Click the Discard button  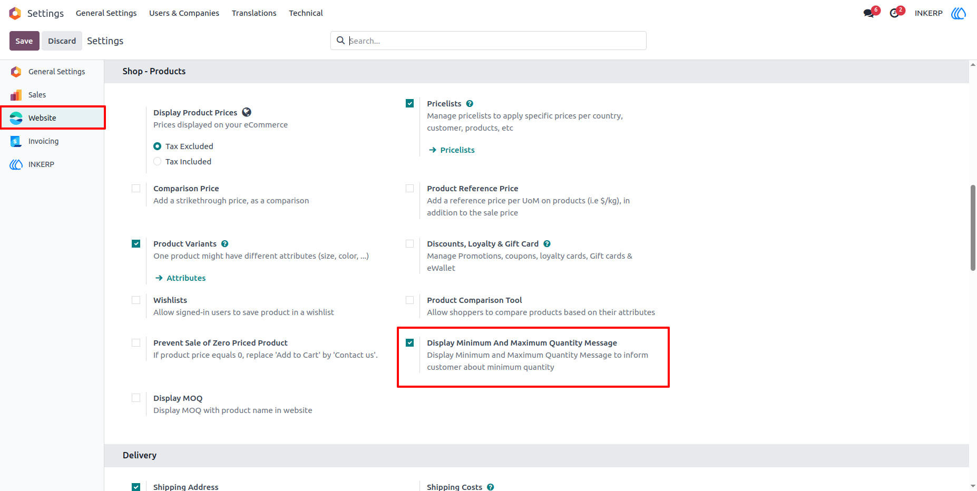pyautogui.click(x=62, y=41)
